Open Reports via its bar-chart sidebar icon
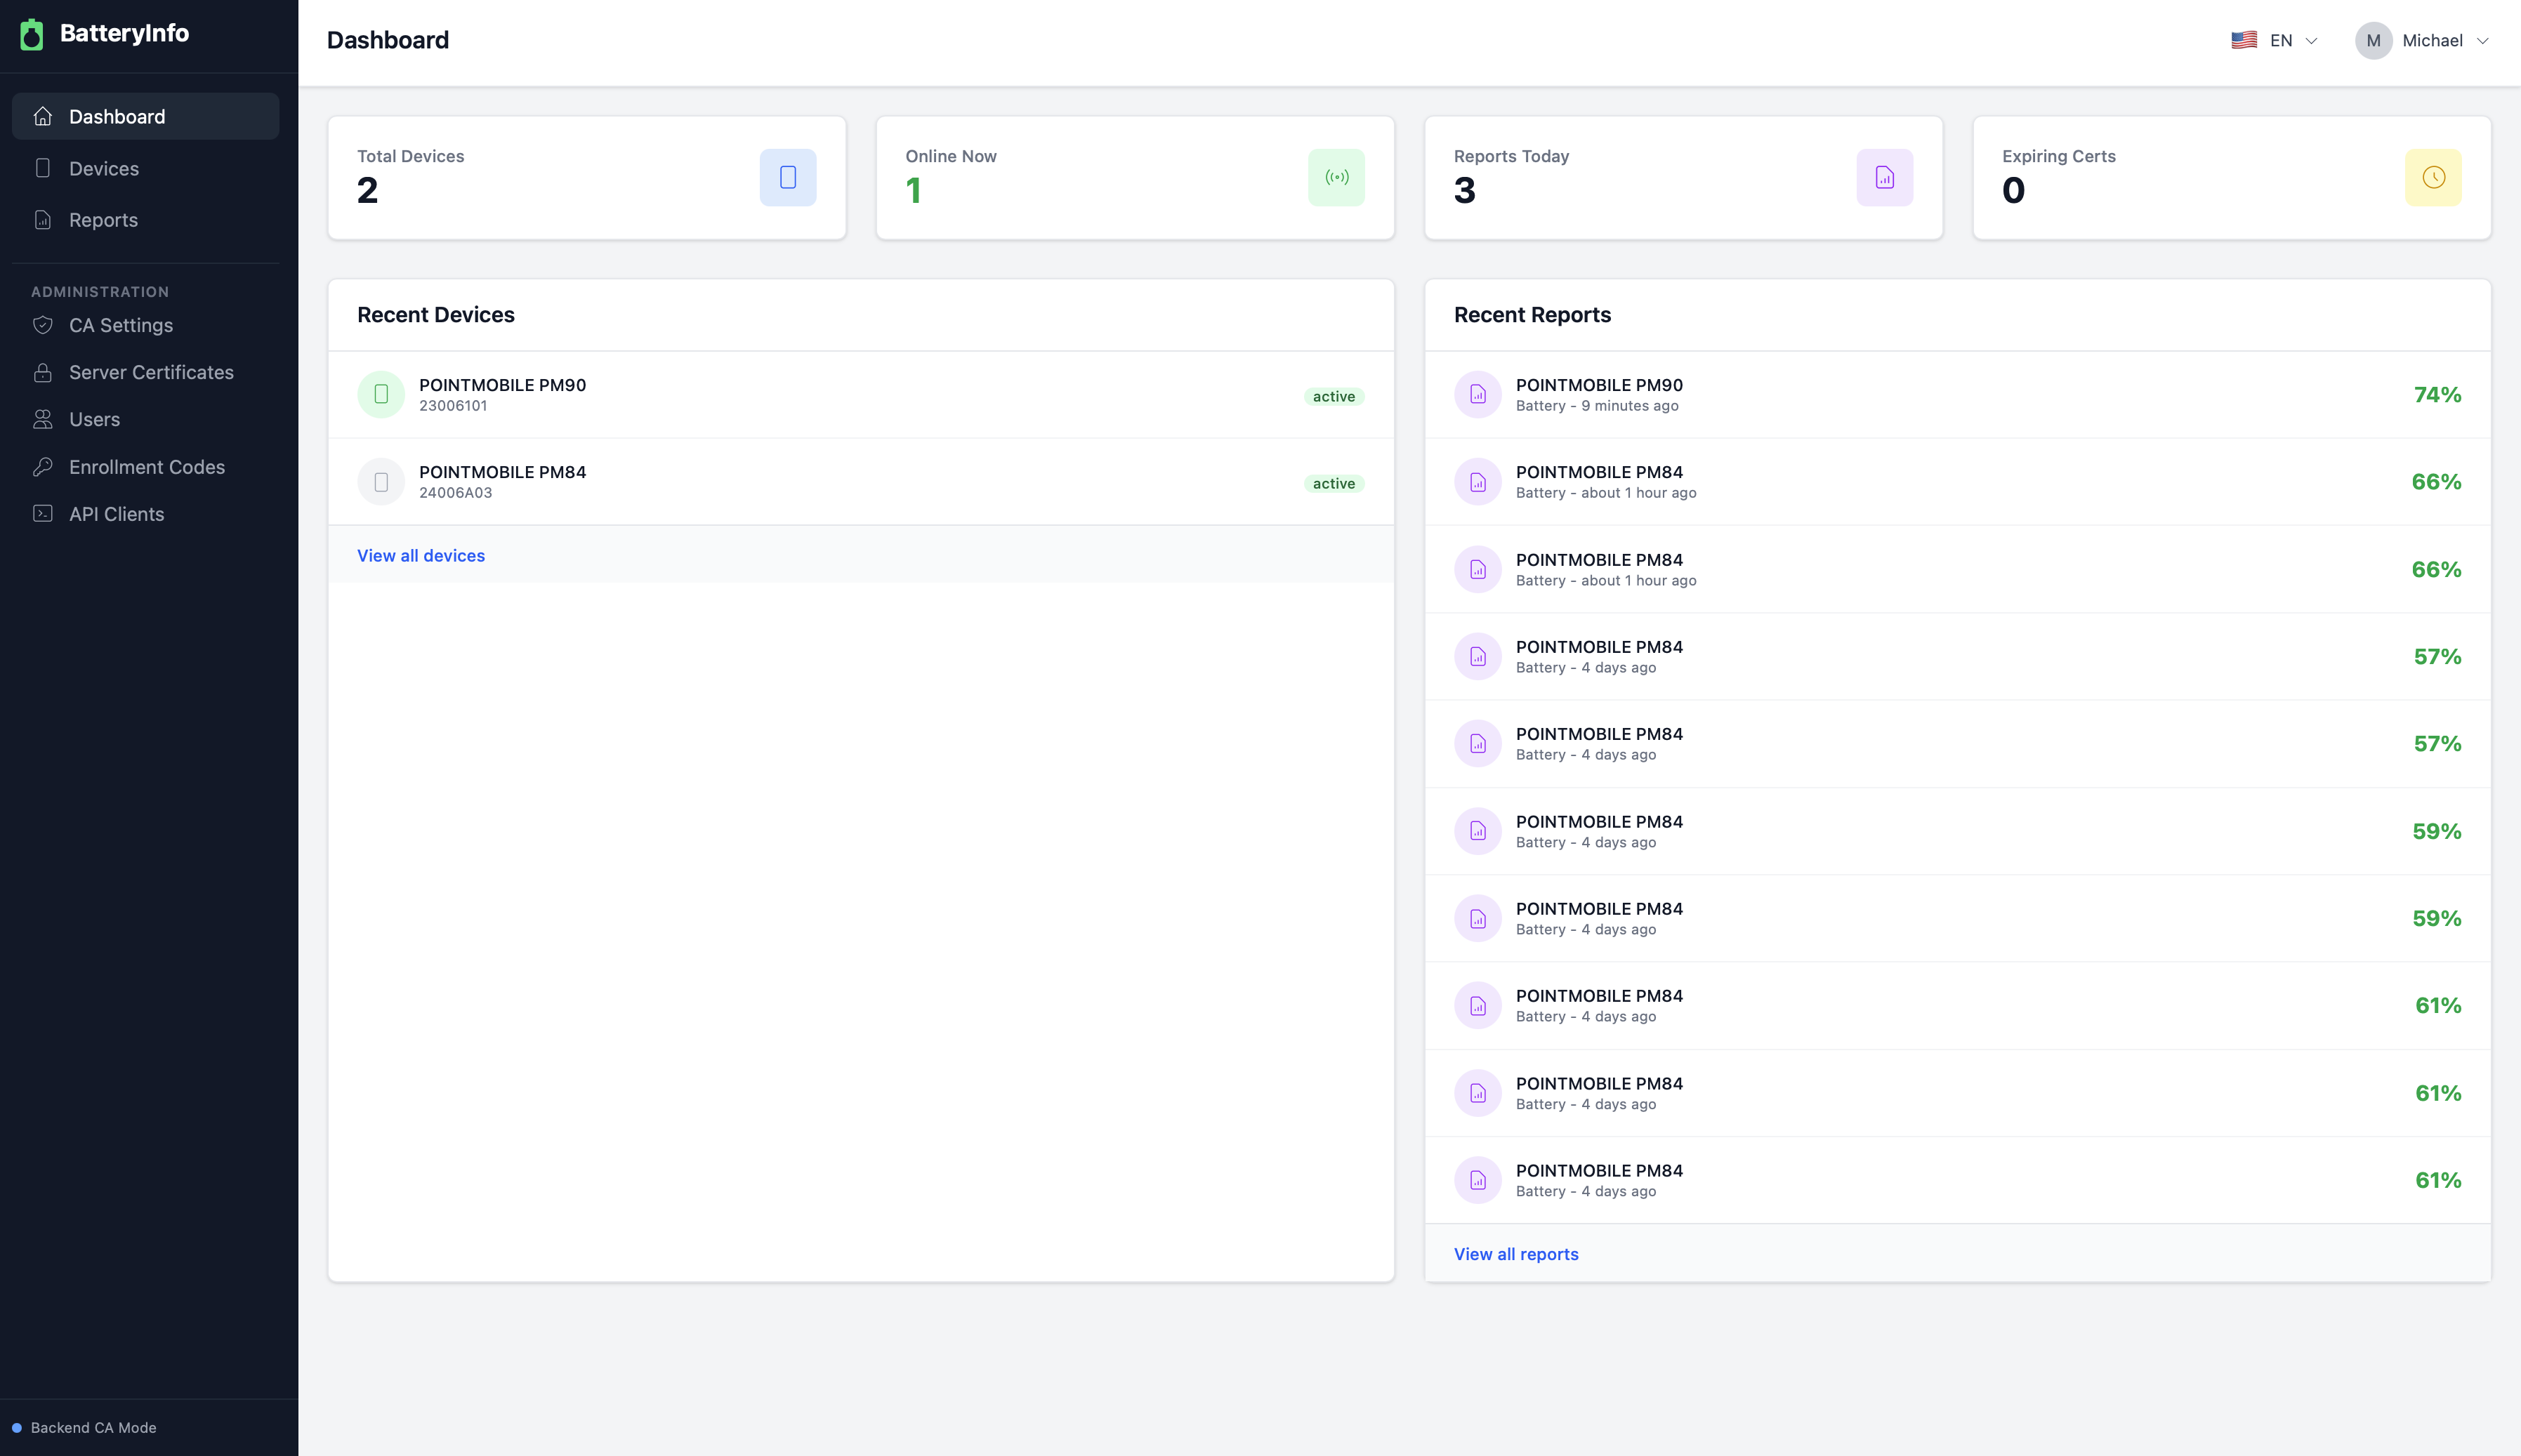Screen dimensions: 2521x1456 [42, 219]
